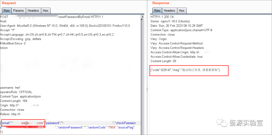Open the Response Headers tab
272x135 pixels.
[x=169, y=11]
